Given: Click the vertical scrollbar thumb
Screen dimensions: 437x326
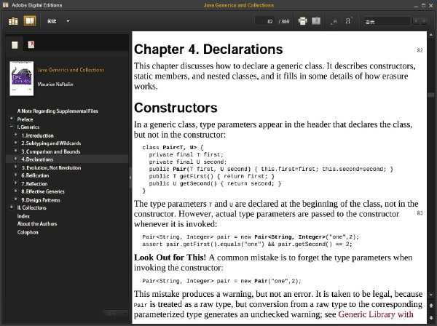Looking at the screenshot, I should tap(431, 95).
